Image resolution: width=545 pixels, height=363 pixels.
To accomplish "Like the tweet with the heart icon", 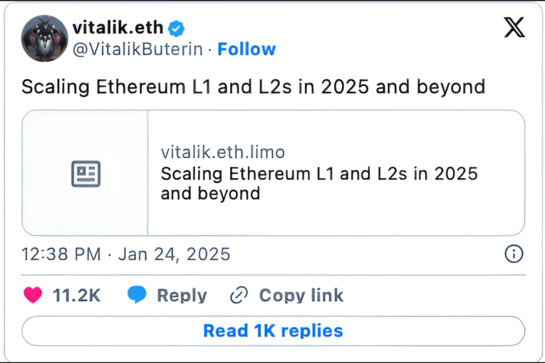I will point(33,295).
